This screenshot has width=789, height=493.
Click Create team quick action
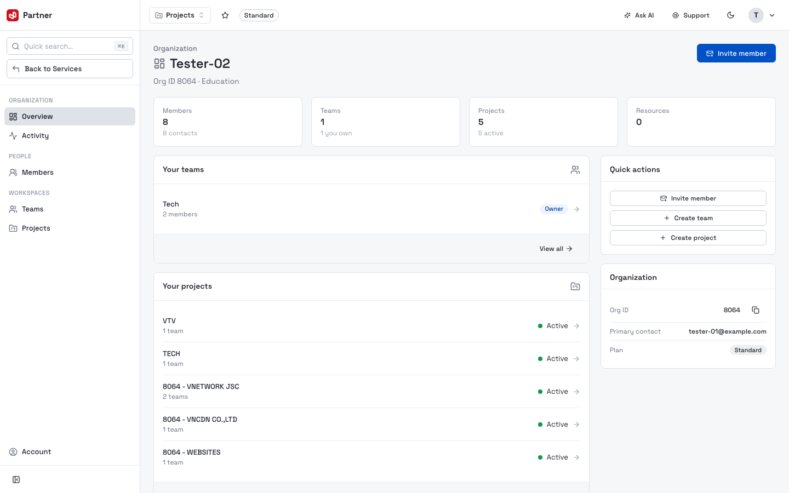coord(688,218)
